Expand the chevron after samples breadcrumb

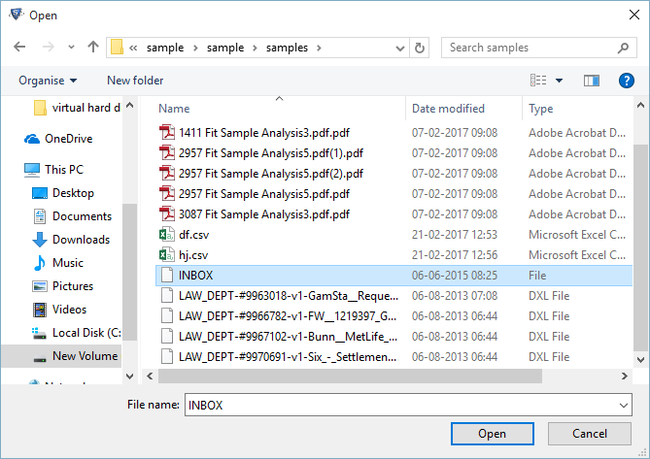[319, 48]
